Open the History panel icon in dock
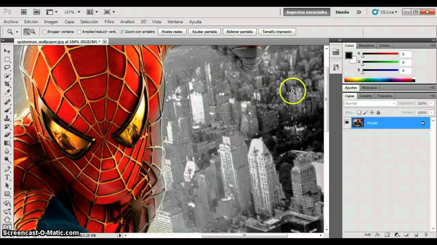 (x=336, y=67)
